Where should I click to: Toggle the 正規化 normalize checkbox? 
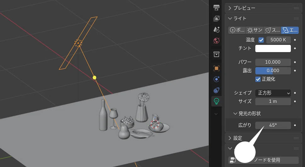258,79
